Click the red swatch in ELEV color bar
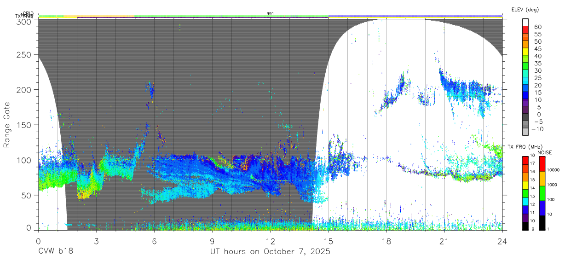The height and width of the screenshot is (261, 565). point(525,30)
